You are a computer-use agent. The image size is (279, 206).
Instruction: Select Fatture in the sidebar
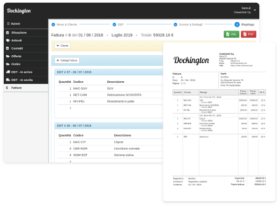pyautogui.click(x=26, y=88)
